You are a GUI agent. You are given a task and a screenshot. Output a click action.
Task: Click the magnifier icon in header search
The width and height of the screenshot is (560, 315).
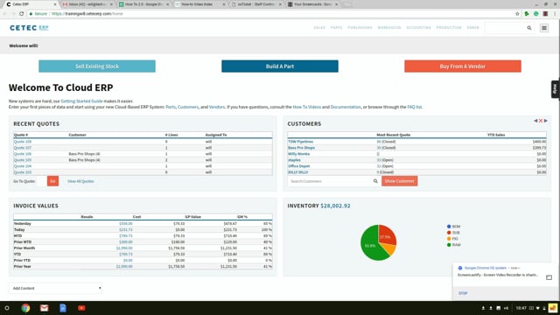click(528, 28)
